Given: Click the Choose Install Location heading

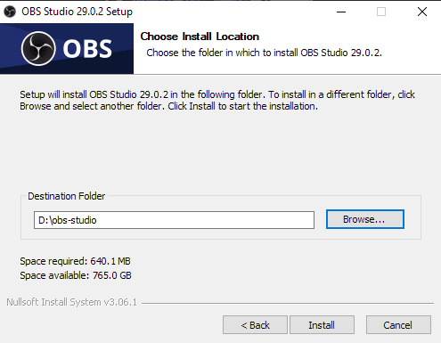Looking at the screenshot, I should 200,37.
